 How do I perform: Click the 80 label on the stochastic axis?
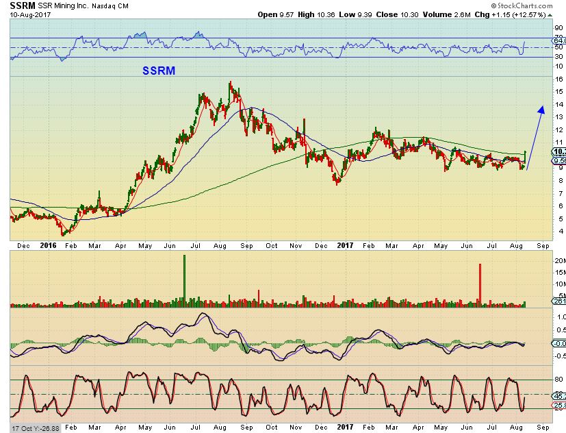click(x=558, y=379)
